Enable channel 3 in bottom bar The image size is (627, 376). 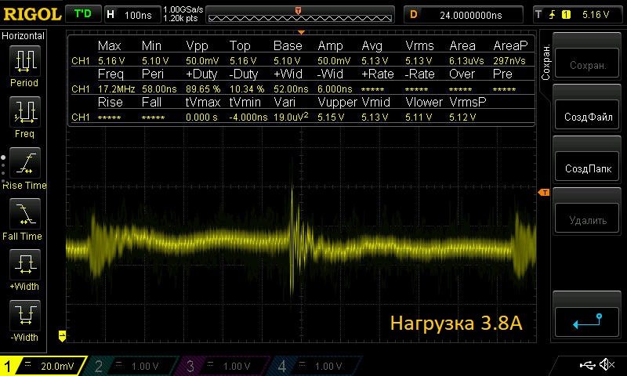223,366
